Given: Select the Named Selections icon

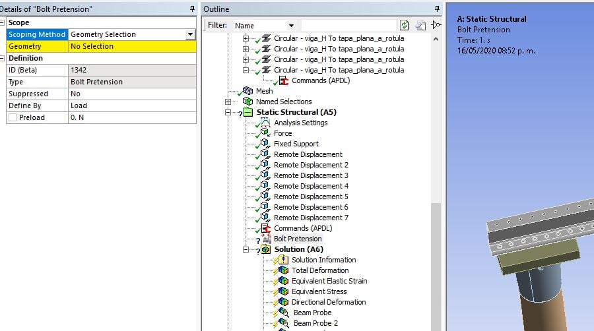Looking at the screenshot, I should (x=247, y=102).
